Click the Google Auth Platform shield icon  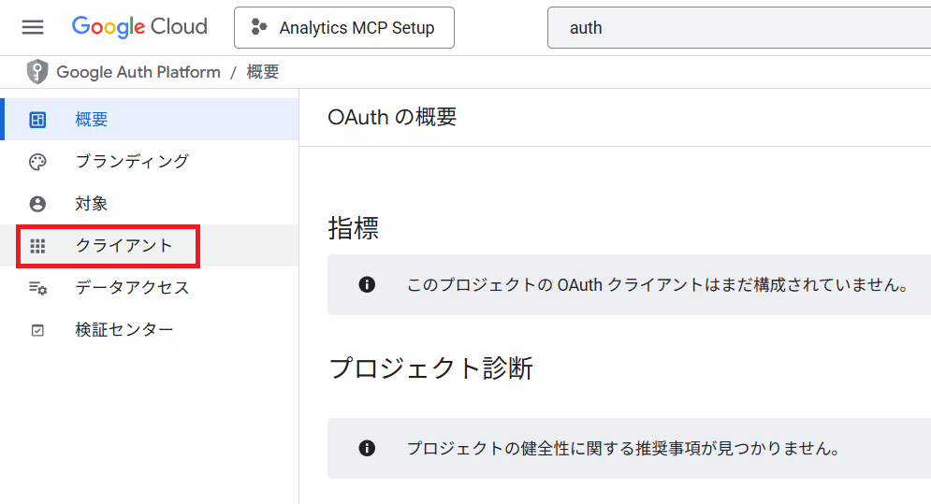[37, 72]
